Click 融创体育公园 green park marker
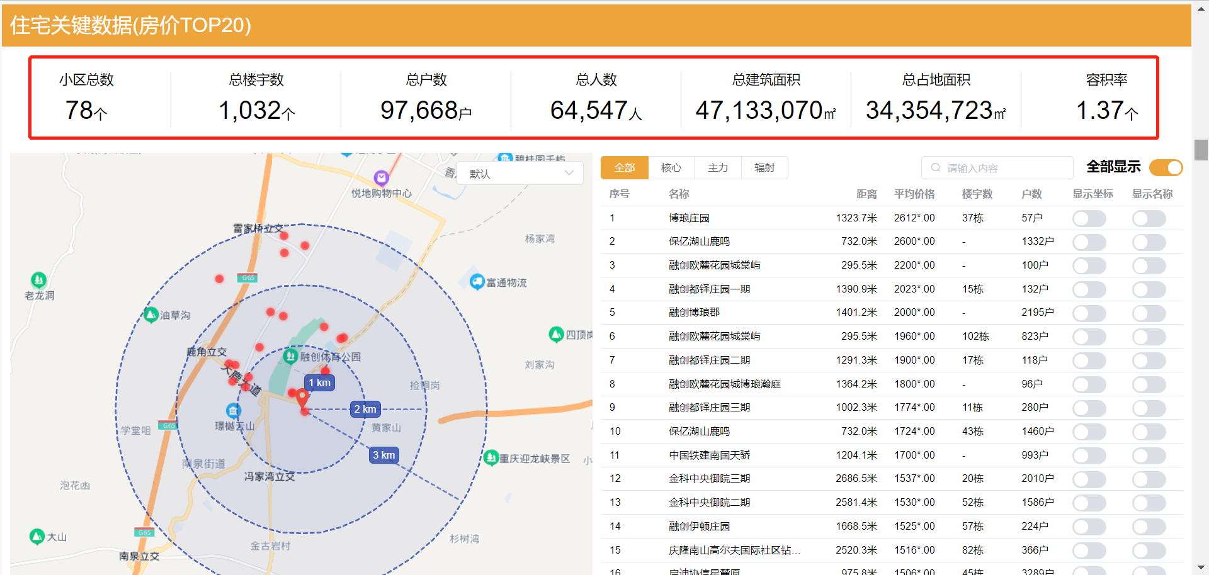 [x=290, y=357]
